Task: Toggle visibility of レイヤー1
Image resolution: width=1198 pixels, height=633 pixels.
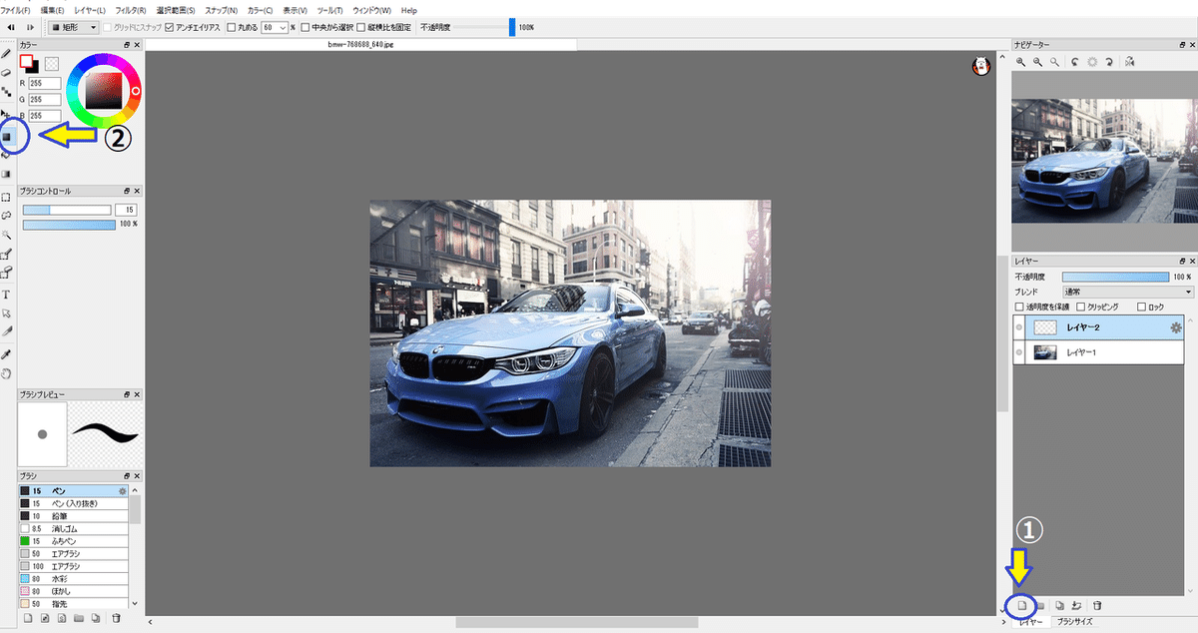Action: click(1019, 352)
